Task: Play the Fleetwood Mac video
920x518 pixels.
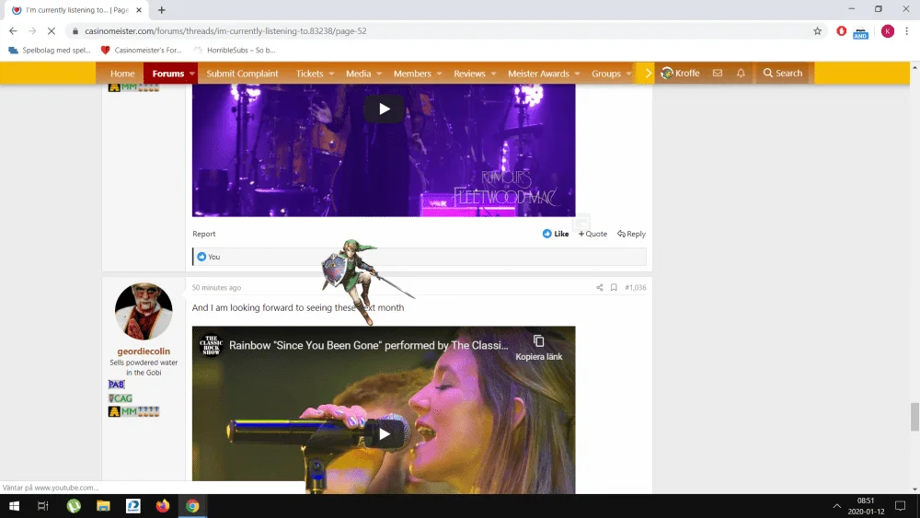Action: (x=384, y=109)
